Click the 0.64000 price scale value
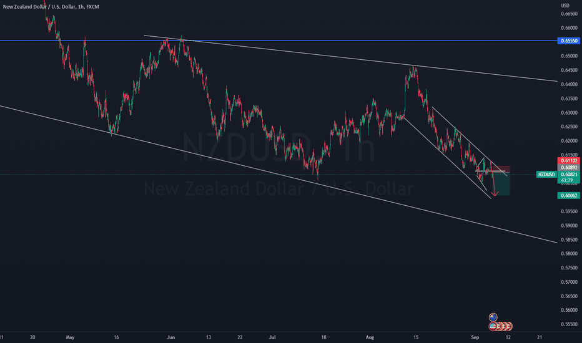This screenshot has height=343, width=582. 569,84
